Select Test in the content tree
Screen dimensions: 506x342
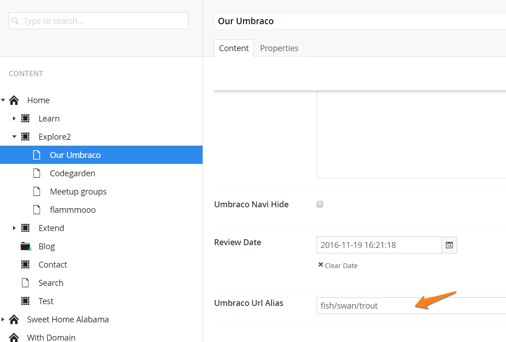46,301
